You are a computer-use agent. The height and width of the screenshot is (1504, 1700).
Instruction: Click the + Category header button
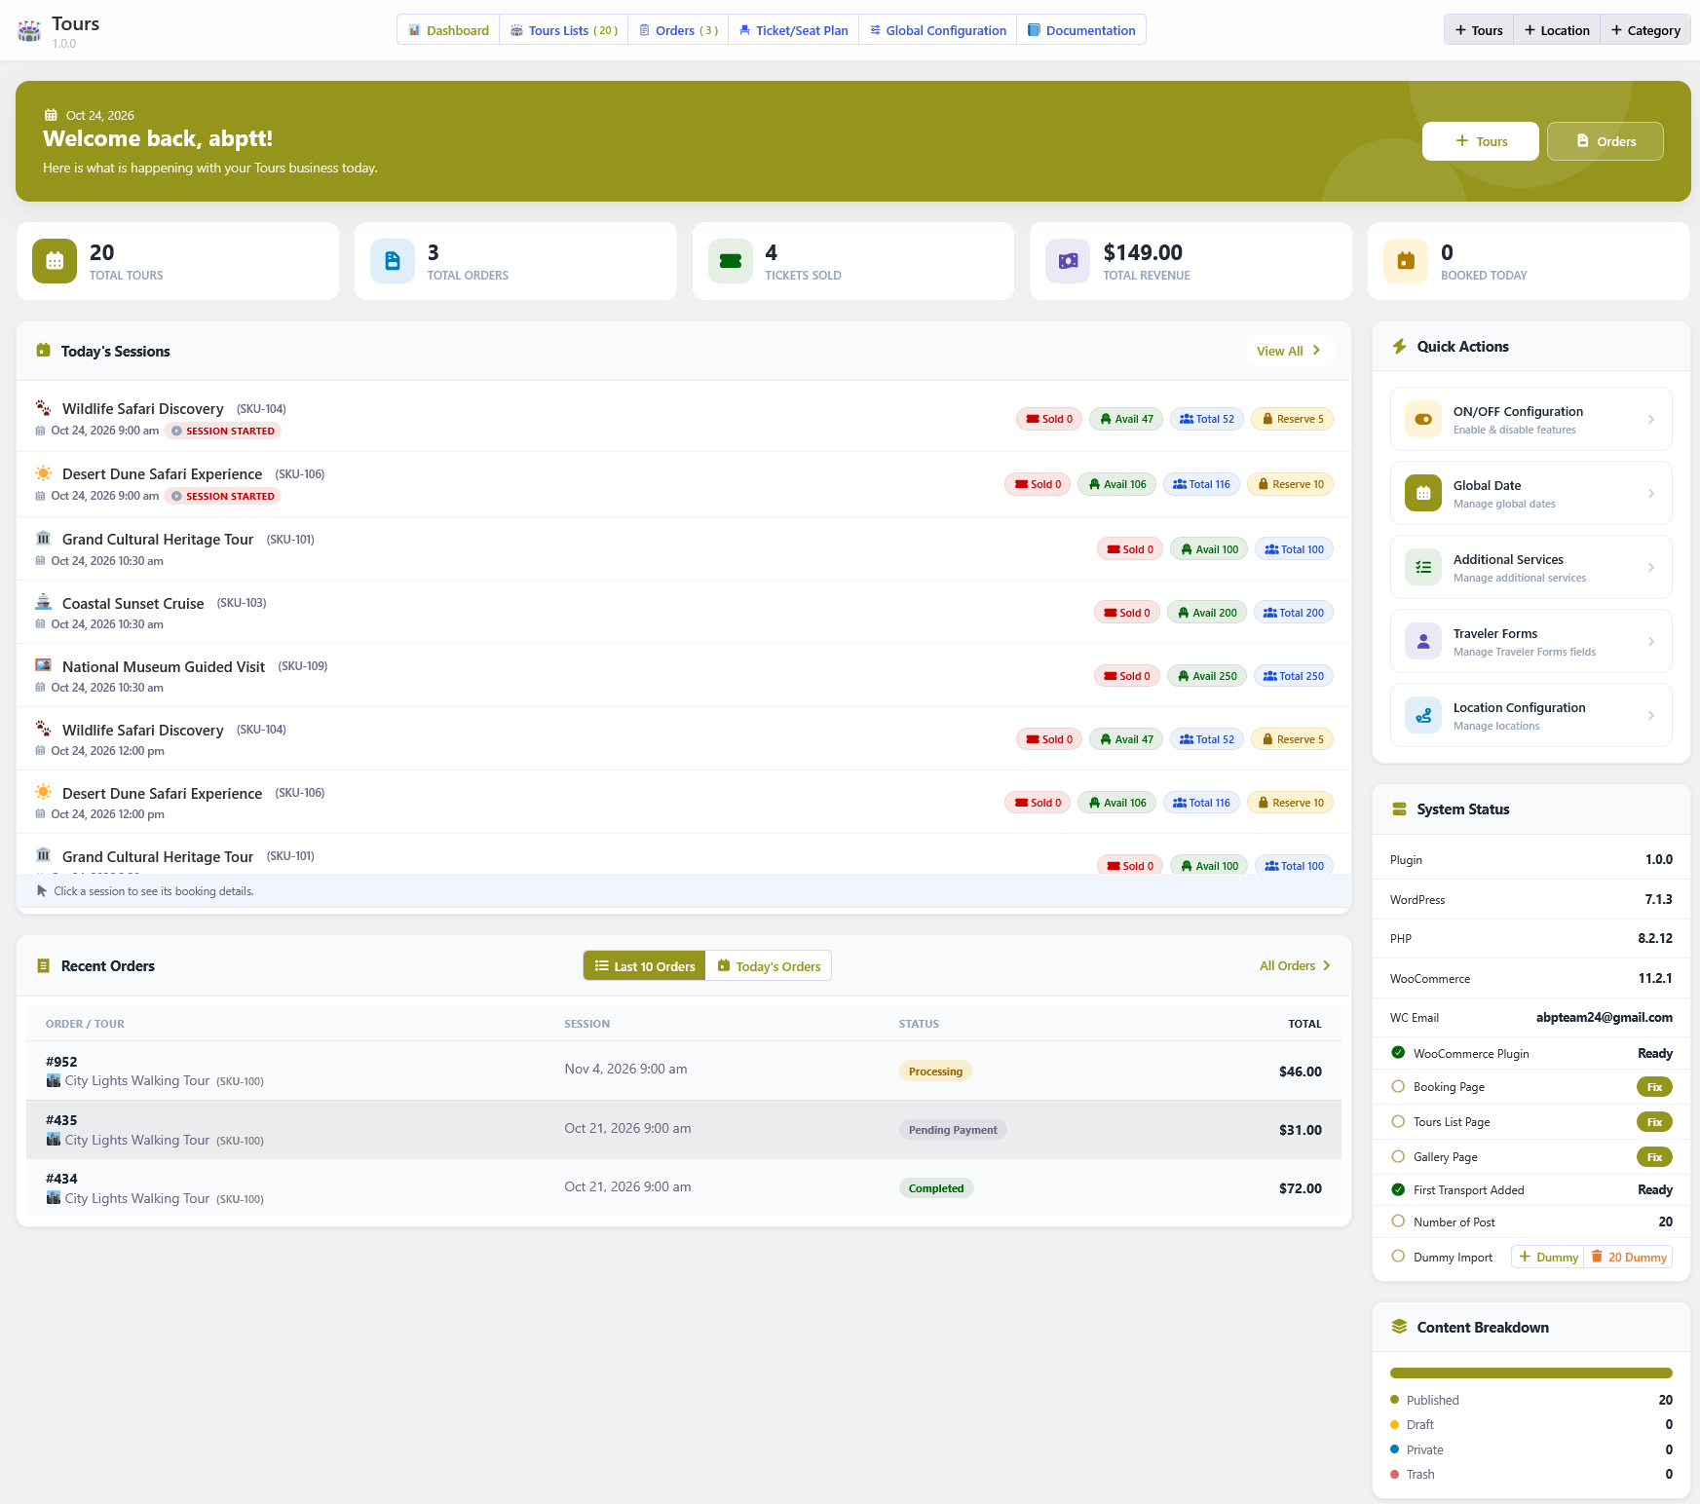click(x=1645, y=30)
